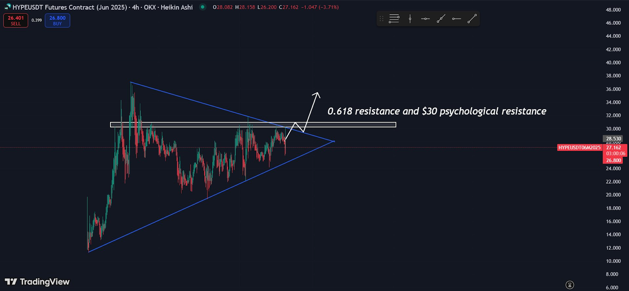Image resolution: width=629 pixels, height=291 pixels.
Task: Click the 0.399 spread value
Action: 37,20
